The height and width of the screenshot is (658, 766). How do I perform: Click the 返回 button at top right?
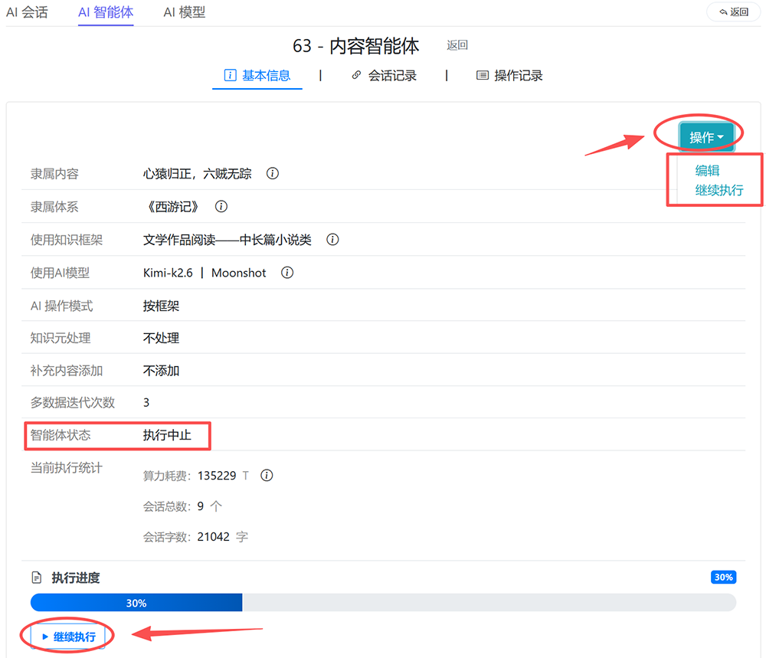pyautogui.click(x=734, y=11)
